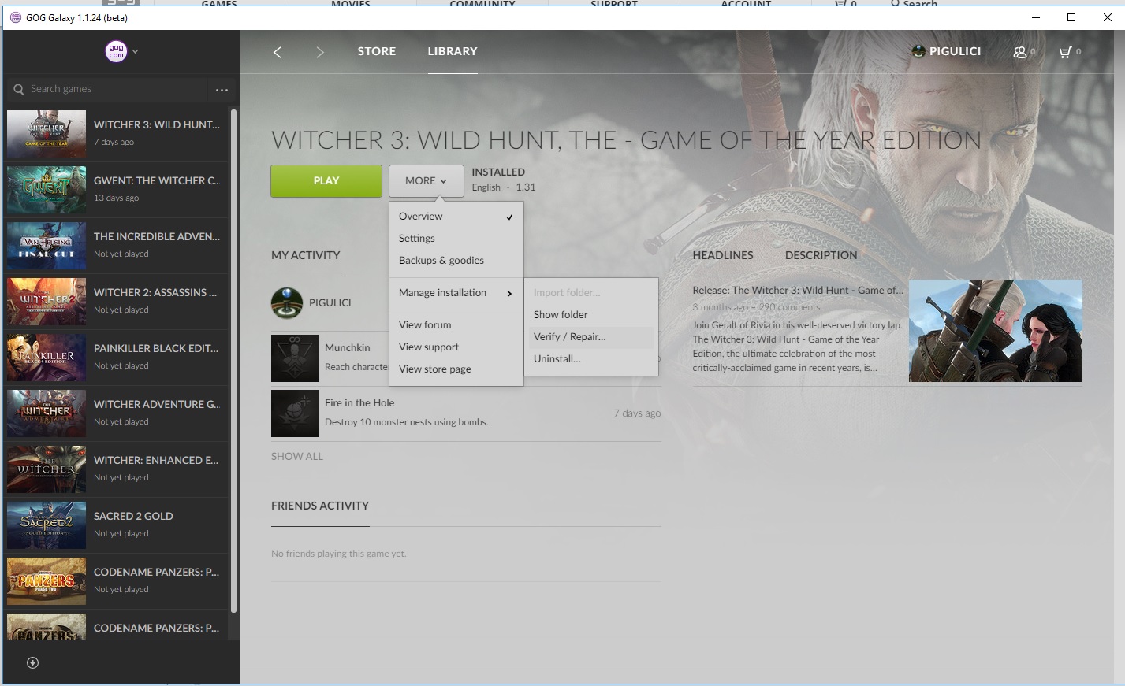The image size is (1125, 686).
Task: Select Witcher: Enhanced Edition entry
Action: click(117, 469)
